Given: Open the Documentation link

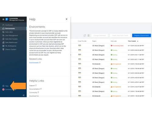Looking at the screenshot, I should pyautogui.click(x=34, y=89).
